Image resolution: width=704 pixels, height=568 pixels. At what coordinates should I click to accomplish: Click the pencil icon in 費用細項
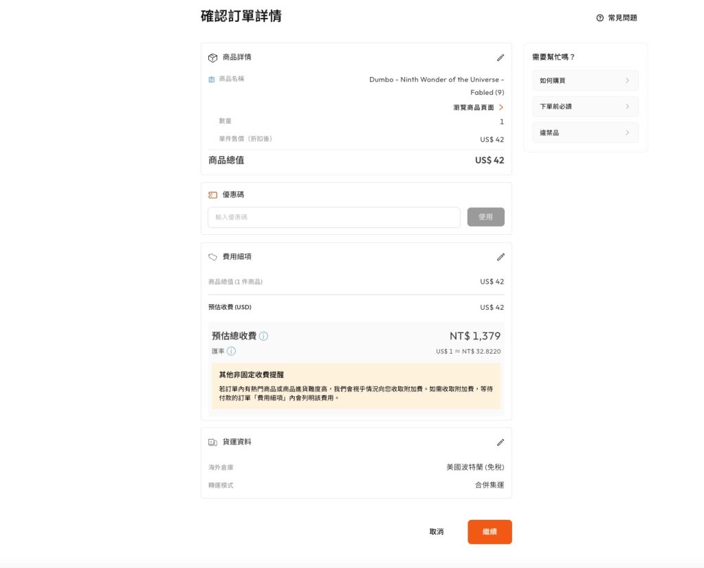(500, 257)
